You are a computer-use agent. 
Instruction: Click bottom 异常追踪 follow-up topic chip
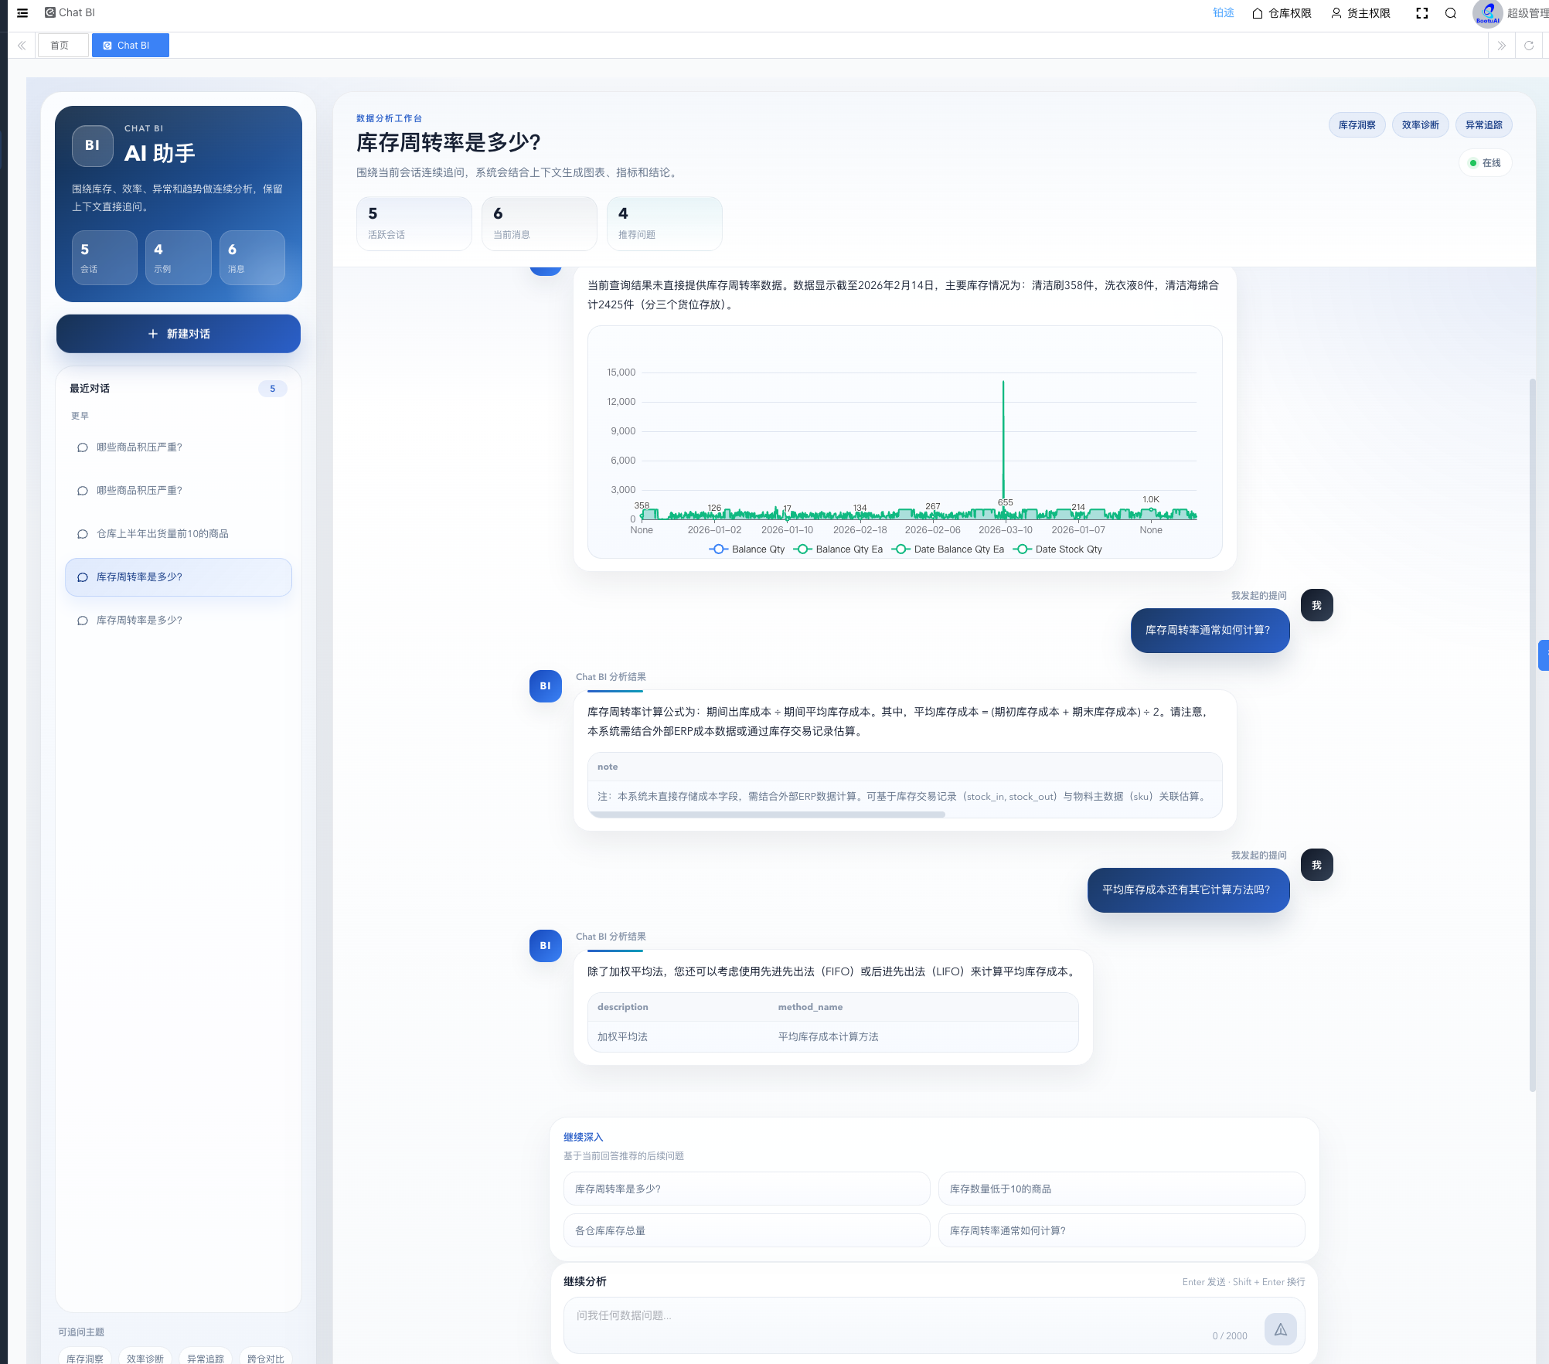[x=206, y=1358]
